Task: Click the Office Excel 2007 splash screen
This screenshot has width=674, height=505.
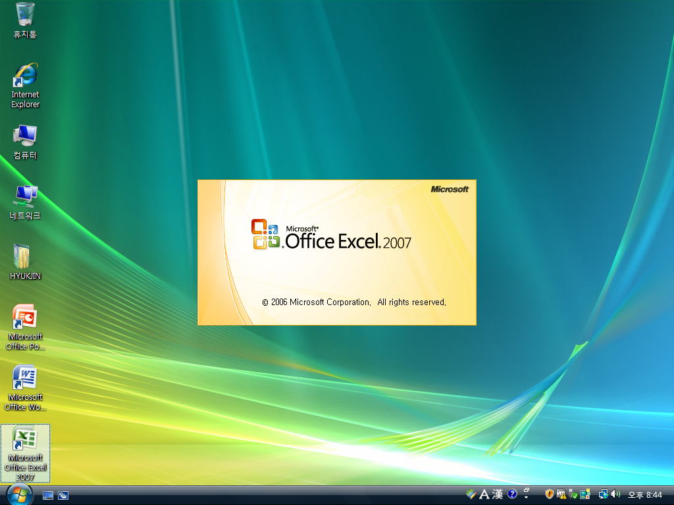Action: coord(337,252)
